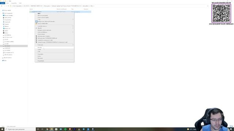Sort by Data de modificação column header
This screenshot has width=234, height=131.
62,9
